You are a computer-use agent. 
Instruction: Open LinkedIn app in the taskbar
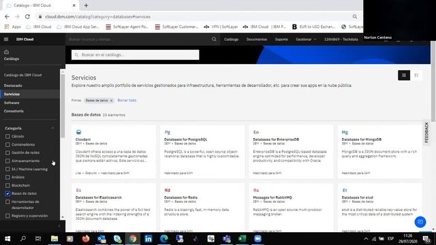coord(149,239)
